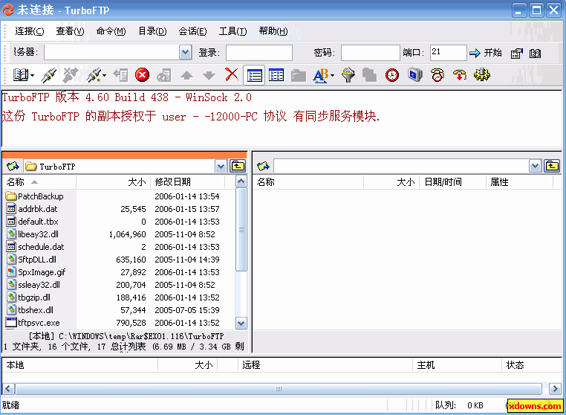Sort remote files by 日期/时间 column
The image size is (566, 415).
tap(452, 181)
